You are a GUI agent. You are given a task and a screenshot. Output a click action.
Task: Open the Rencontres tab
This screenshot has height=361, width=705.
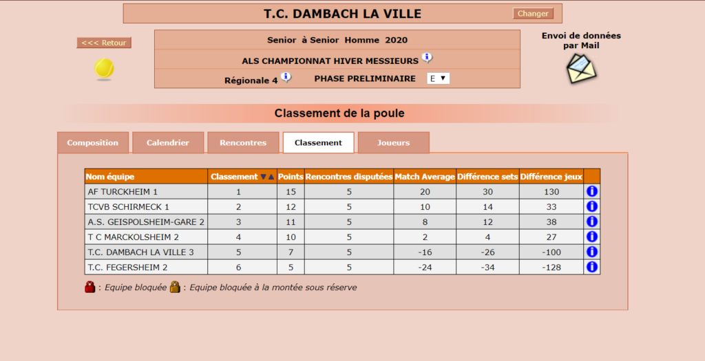[243, 143]
